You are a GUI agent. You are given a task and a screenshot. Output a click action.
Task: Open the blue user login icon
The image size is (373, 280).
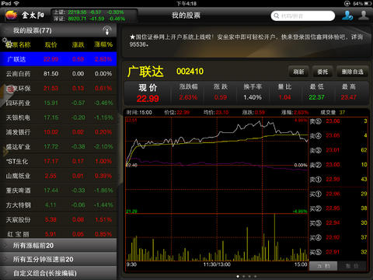347,16
